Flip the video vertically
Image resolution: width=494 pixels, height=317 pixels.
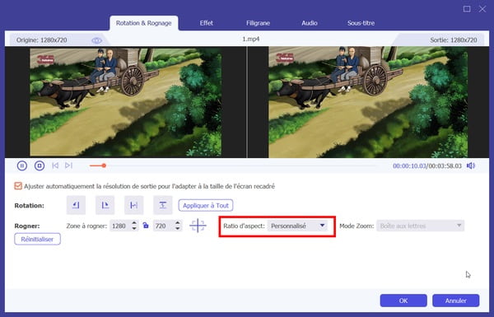click(163, 206)
